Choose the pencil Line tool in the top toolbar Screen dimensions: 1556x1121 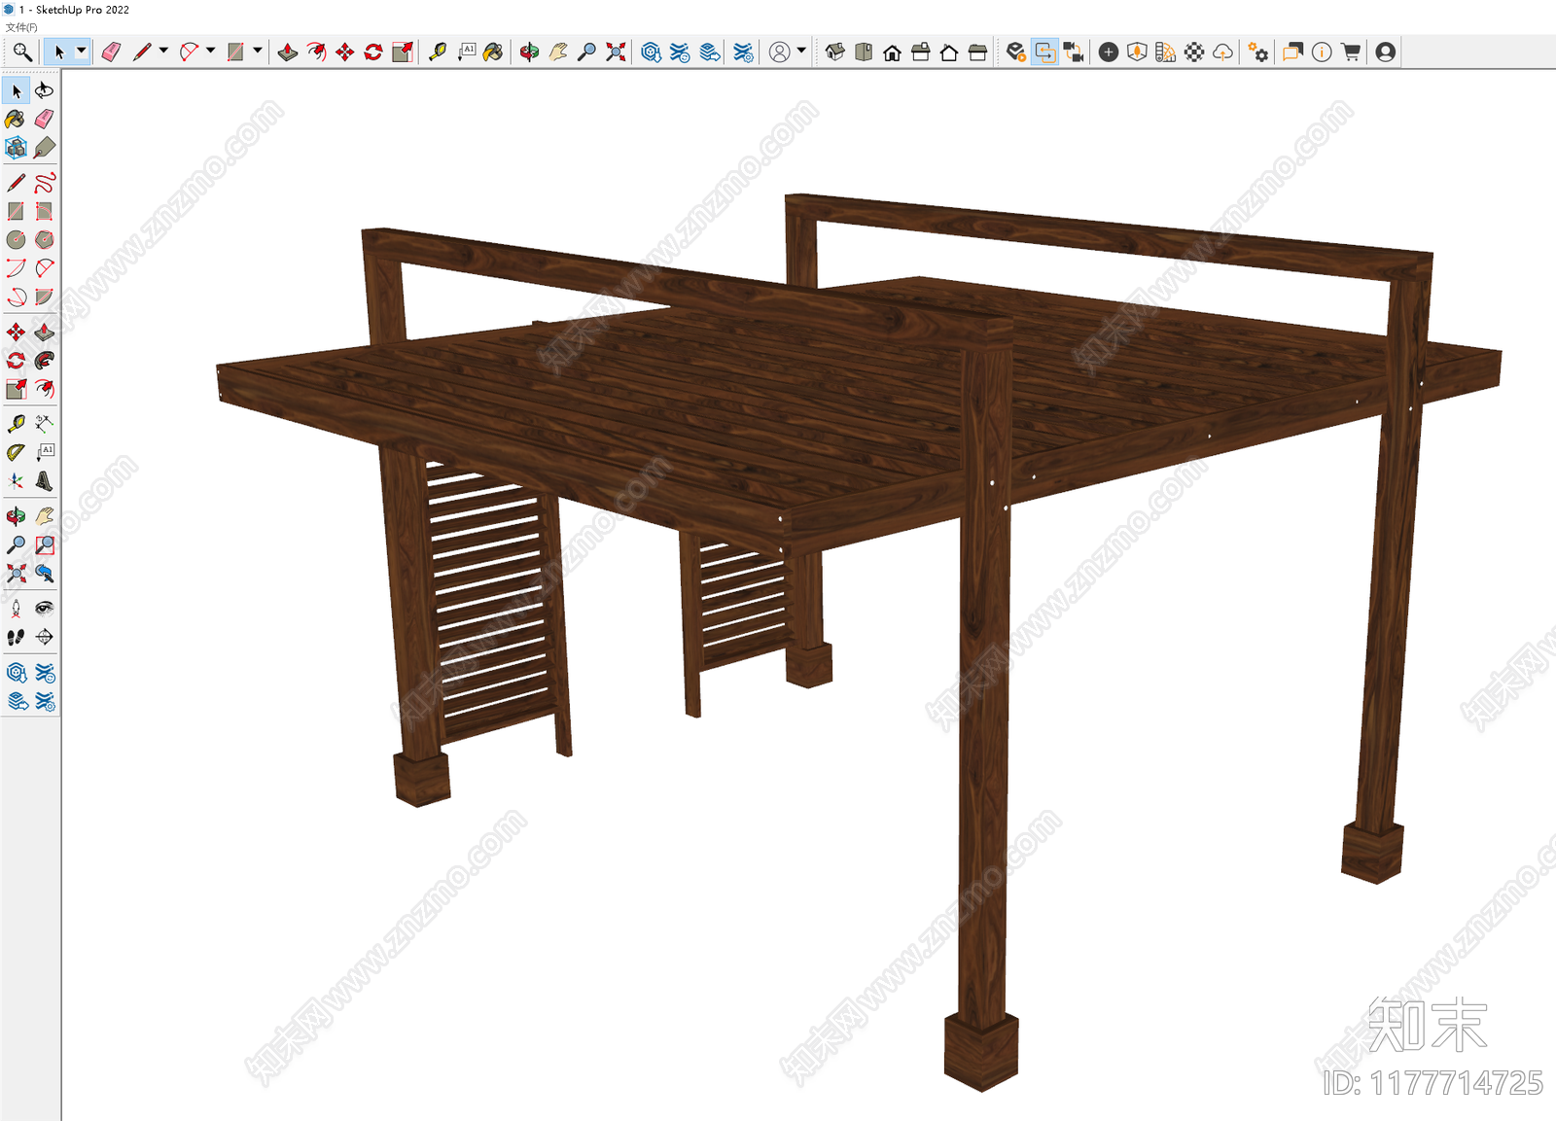pyautogui.click(x=142, y=52)
